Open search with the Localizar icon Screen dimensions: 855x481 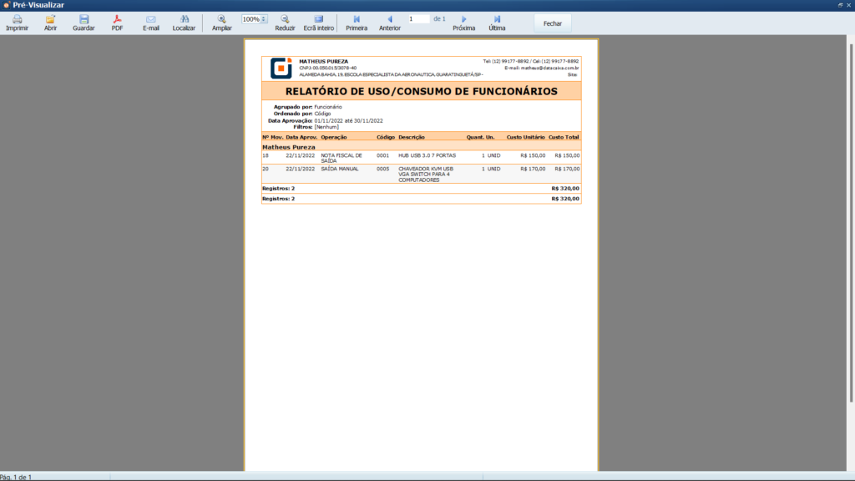(185, 21)
